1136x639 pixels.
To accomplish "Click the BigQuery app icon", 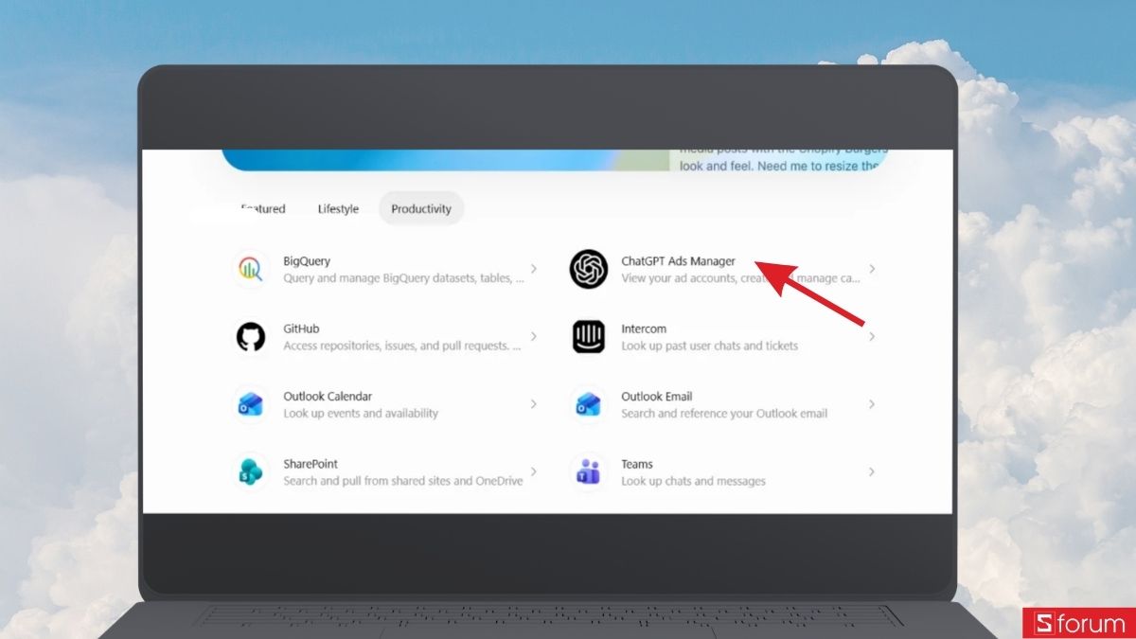I will (x=251, y=269).
